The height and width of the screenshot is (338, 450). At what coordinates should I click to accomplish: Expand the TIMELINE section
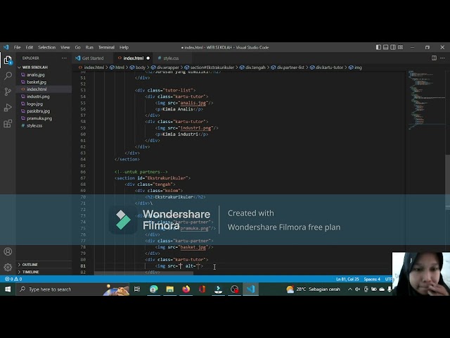(30, 272)
